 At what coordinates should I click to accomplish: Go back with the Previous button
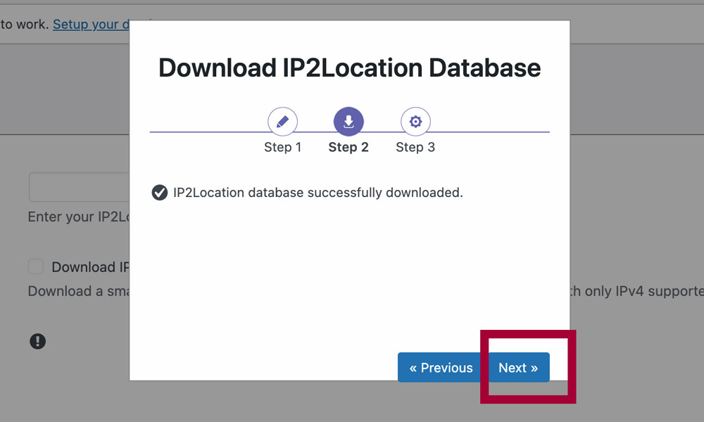point(441,368)
